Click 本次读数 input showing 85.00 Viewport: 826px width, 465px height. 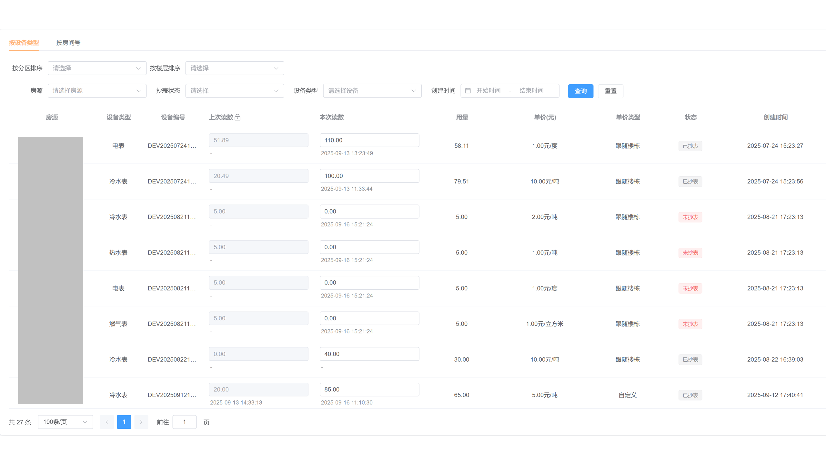coord(369,389)
